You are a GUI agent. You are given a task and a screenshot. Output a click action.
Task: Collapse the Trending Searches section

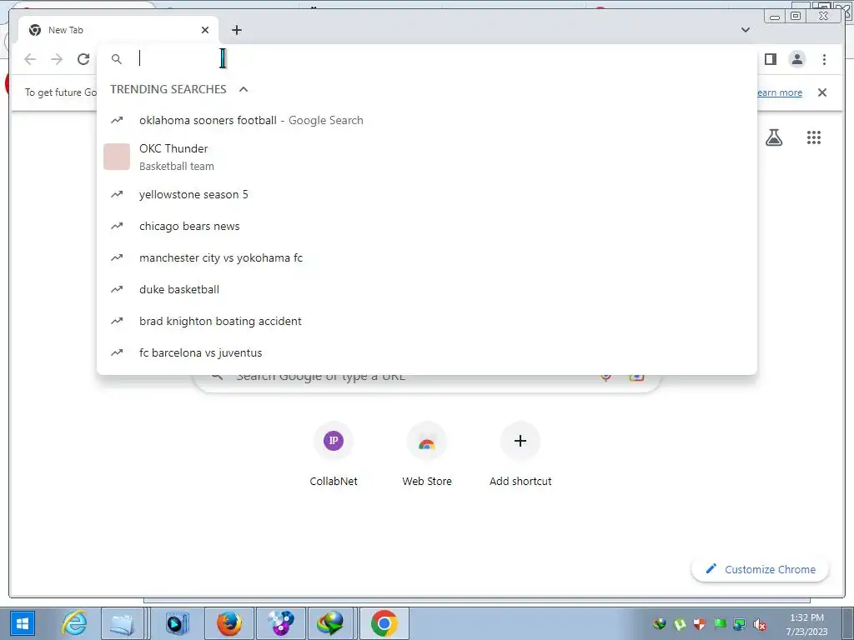244,89
